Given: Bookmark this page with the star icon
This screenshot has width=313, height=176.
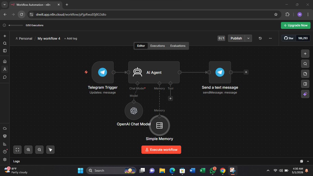Looking at the screenshot, I should (276, 15).
